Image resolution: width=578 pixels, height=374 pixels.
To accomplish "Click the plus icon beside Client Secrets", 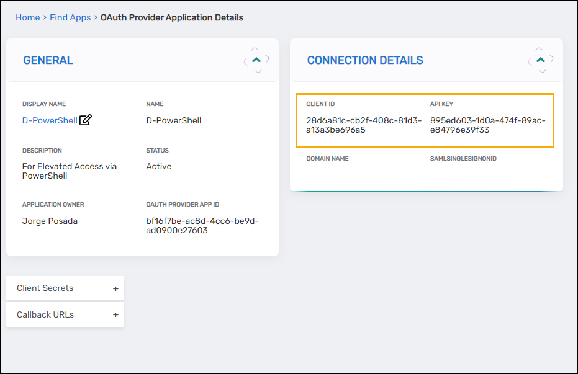I will (x=115, y=288).
